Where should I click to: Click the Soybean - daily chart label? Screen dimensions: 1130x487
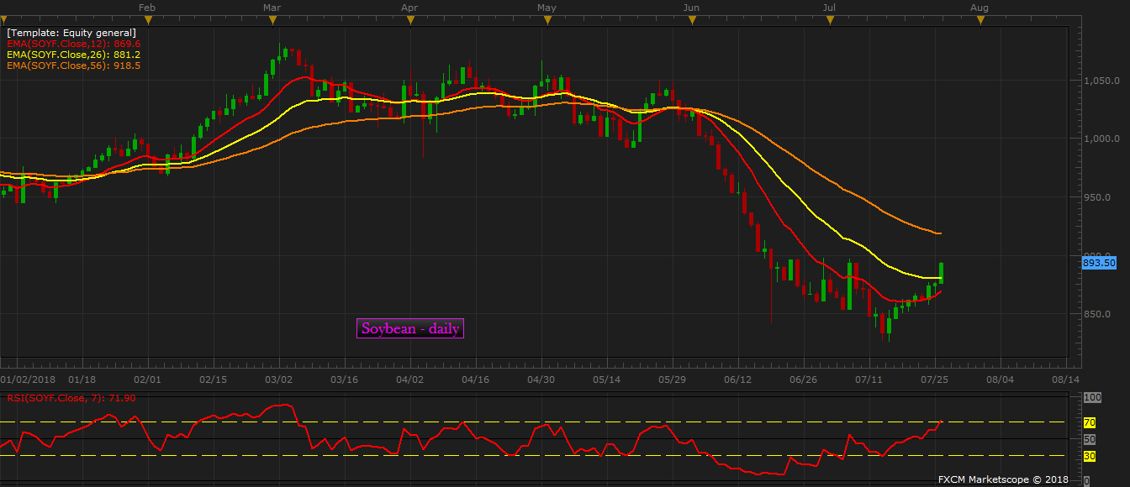pos(410,328)
